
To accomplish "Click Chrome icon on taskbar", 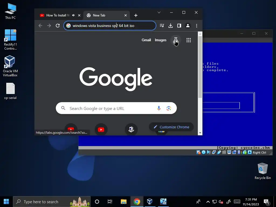I will point(137,202).
